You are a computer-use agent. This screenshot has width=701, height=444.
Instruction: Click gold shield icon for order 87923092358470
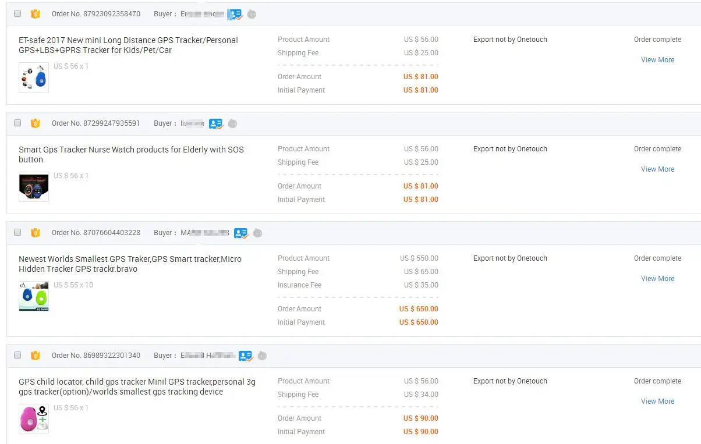(x=36, y=14)
